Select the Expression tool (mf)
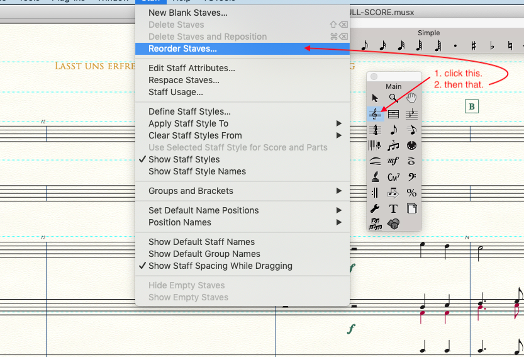This screenshot has height=357, width=524. pyautogui.click(x=393, y=161)
